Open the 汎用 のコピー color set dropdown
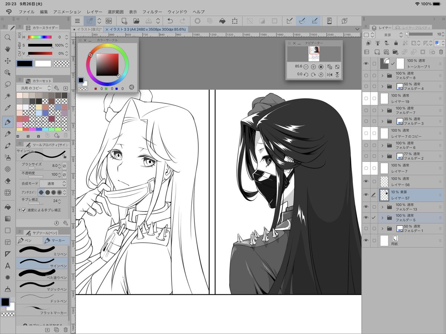Image resolution: width=446 pixels, height=334 pixels. [x=33, y=88]
